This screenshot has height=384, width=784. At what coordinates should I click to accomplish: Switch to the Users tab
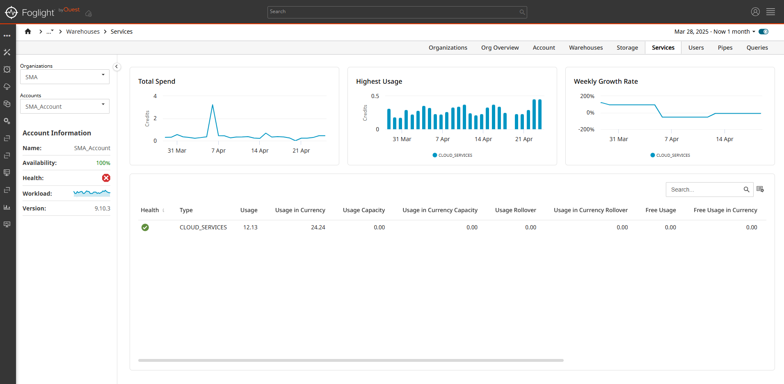696,48
